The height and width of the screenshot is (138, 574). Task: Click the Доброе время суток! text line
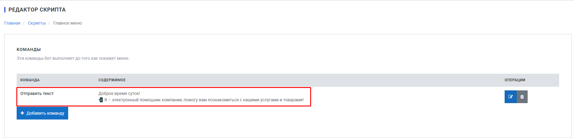pyautogui.click(x=119, y=93)
